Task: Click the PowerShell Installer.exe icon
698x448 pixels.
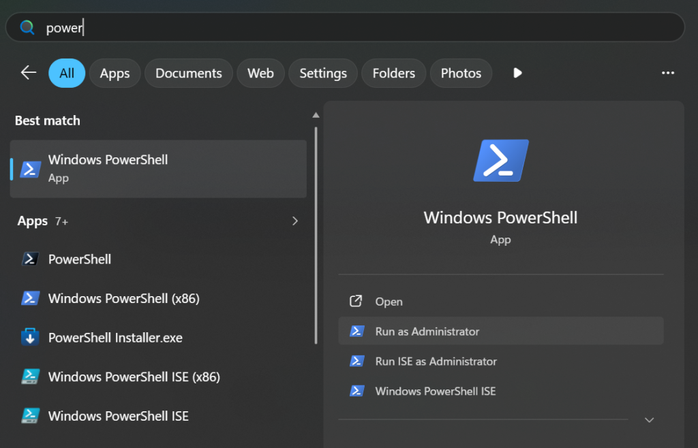Action: pyautogui.click(x=30, y=338)
